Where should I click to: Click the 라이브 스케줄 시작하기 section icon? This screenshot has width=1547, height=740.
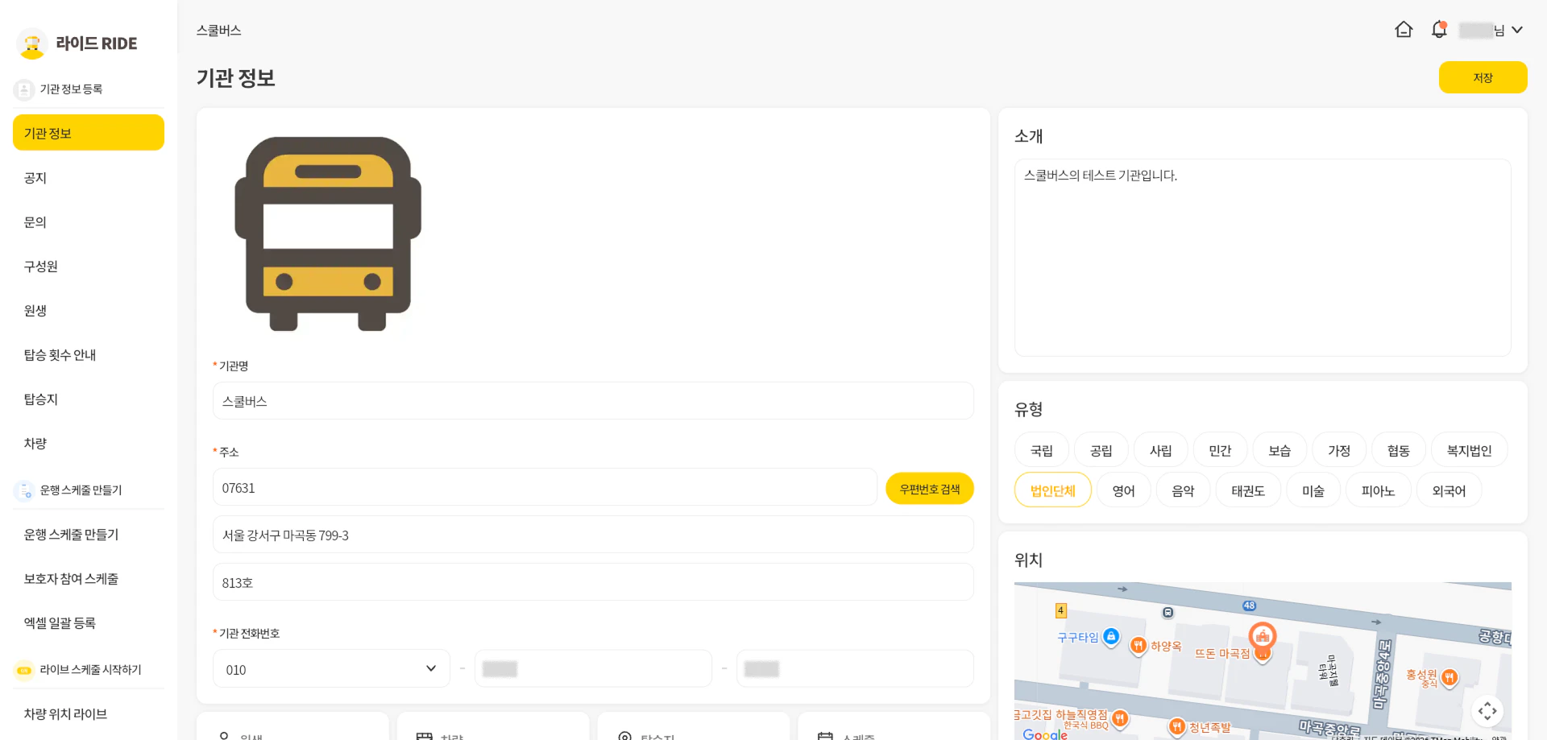pyautogui.click(x=24, y=670)
